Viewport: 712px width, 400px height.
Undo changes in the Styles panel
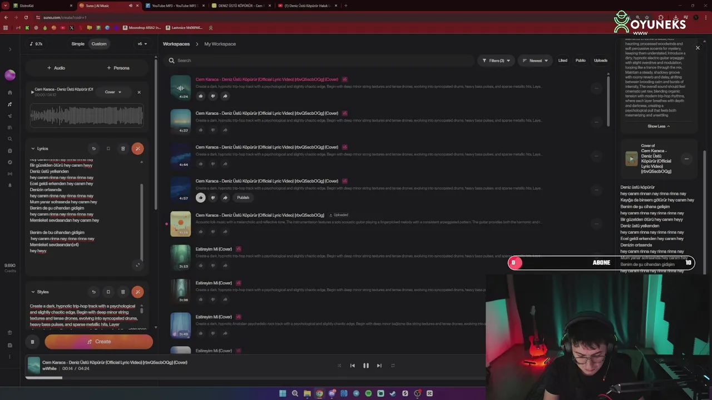click(93, 292)
